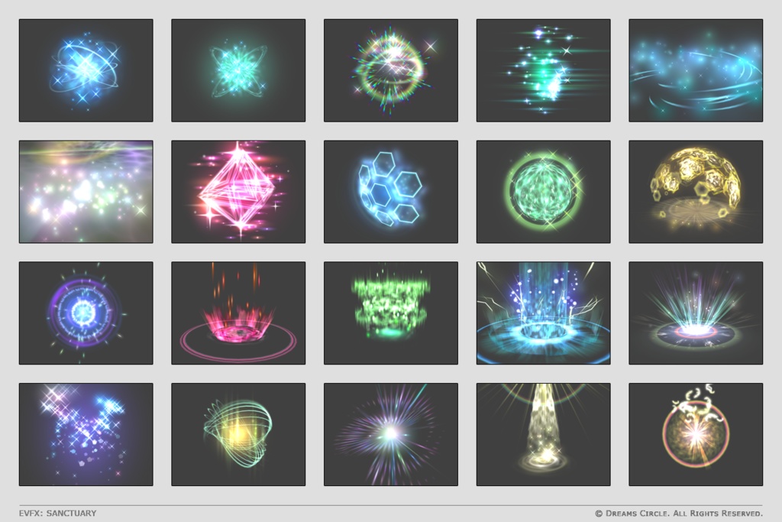Select the yellow light beam from above thumbnail
This screenshot has width=782, height=522.
click(x=544, y=434)
